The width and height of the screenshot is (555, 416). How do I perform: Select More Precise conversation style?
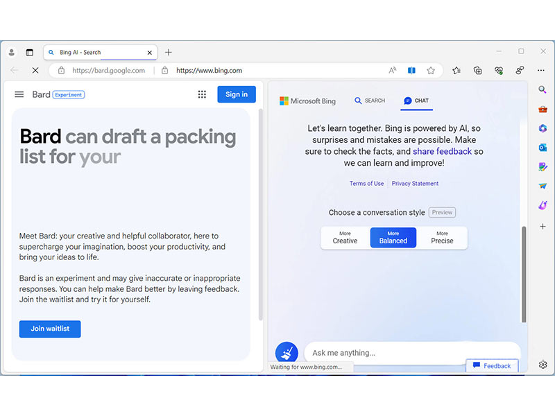(442, 238)
